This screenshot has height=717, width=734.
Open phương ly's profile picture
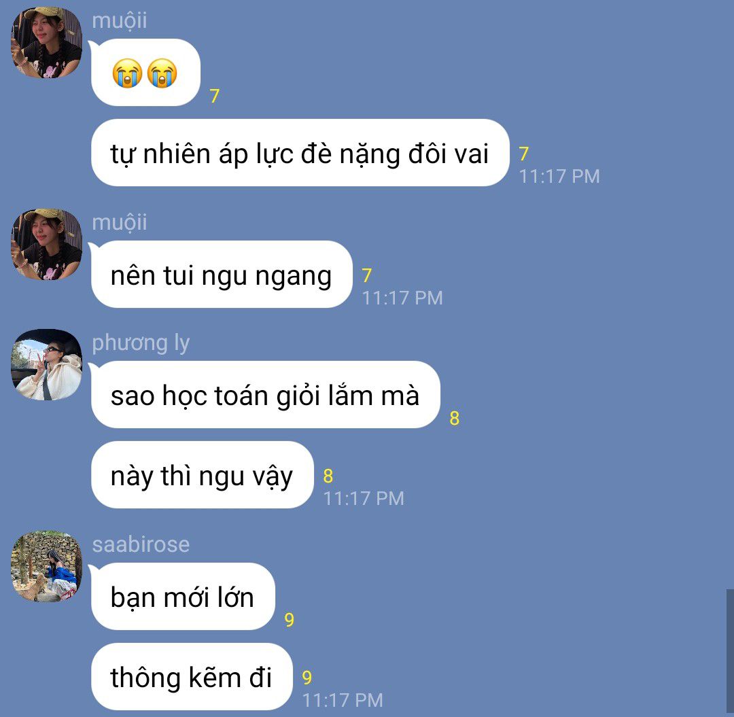pos(46,364)
